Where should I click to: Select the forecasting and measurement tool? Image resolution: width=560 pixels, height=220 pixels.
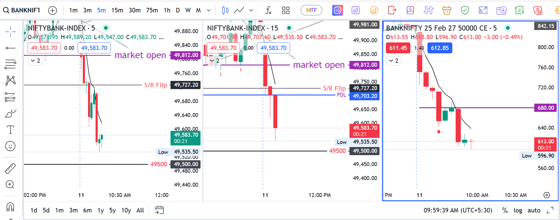point(10,97)
